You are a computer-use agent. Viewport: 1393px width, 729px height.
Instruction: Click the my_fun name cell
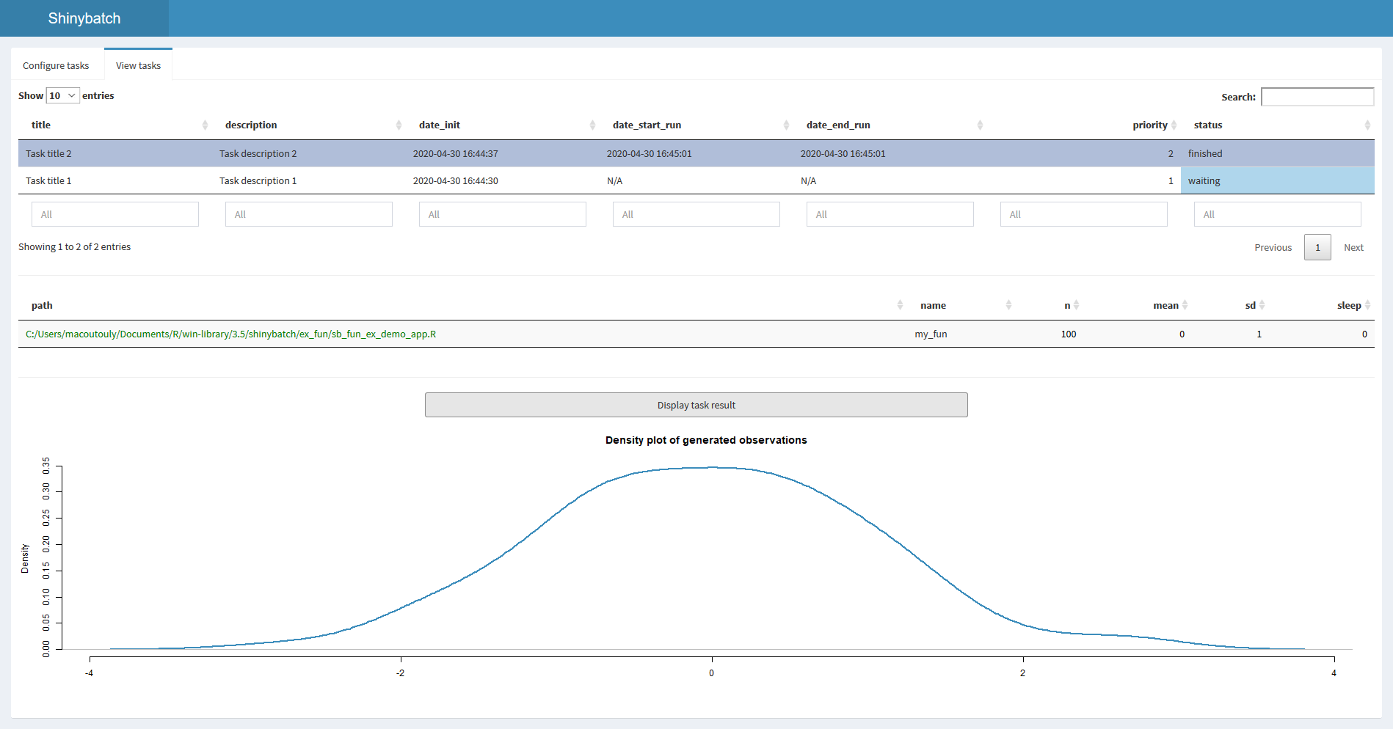pyautogui.click(x=961, y=334)
